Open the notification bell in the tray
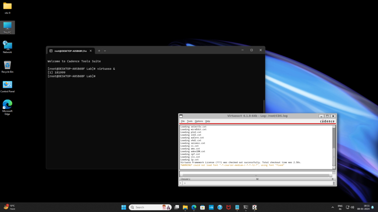 tap(372, 207)
